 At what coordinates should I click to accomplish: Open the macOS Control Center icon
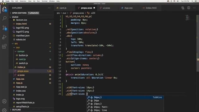(x=196, y=1)
